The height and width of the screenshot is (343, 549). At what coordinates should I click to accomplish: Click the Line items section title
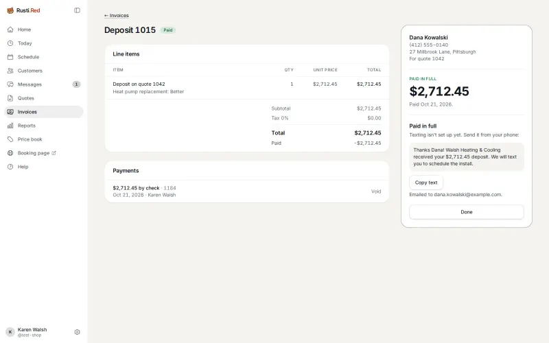pyautogui.click(x=126, y=54)
